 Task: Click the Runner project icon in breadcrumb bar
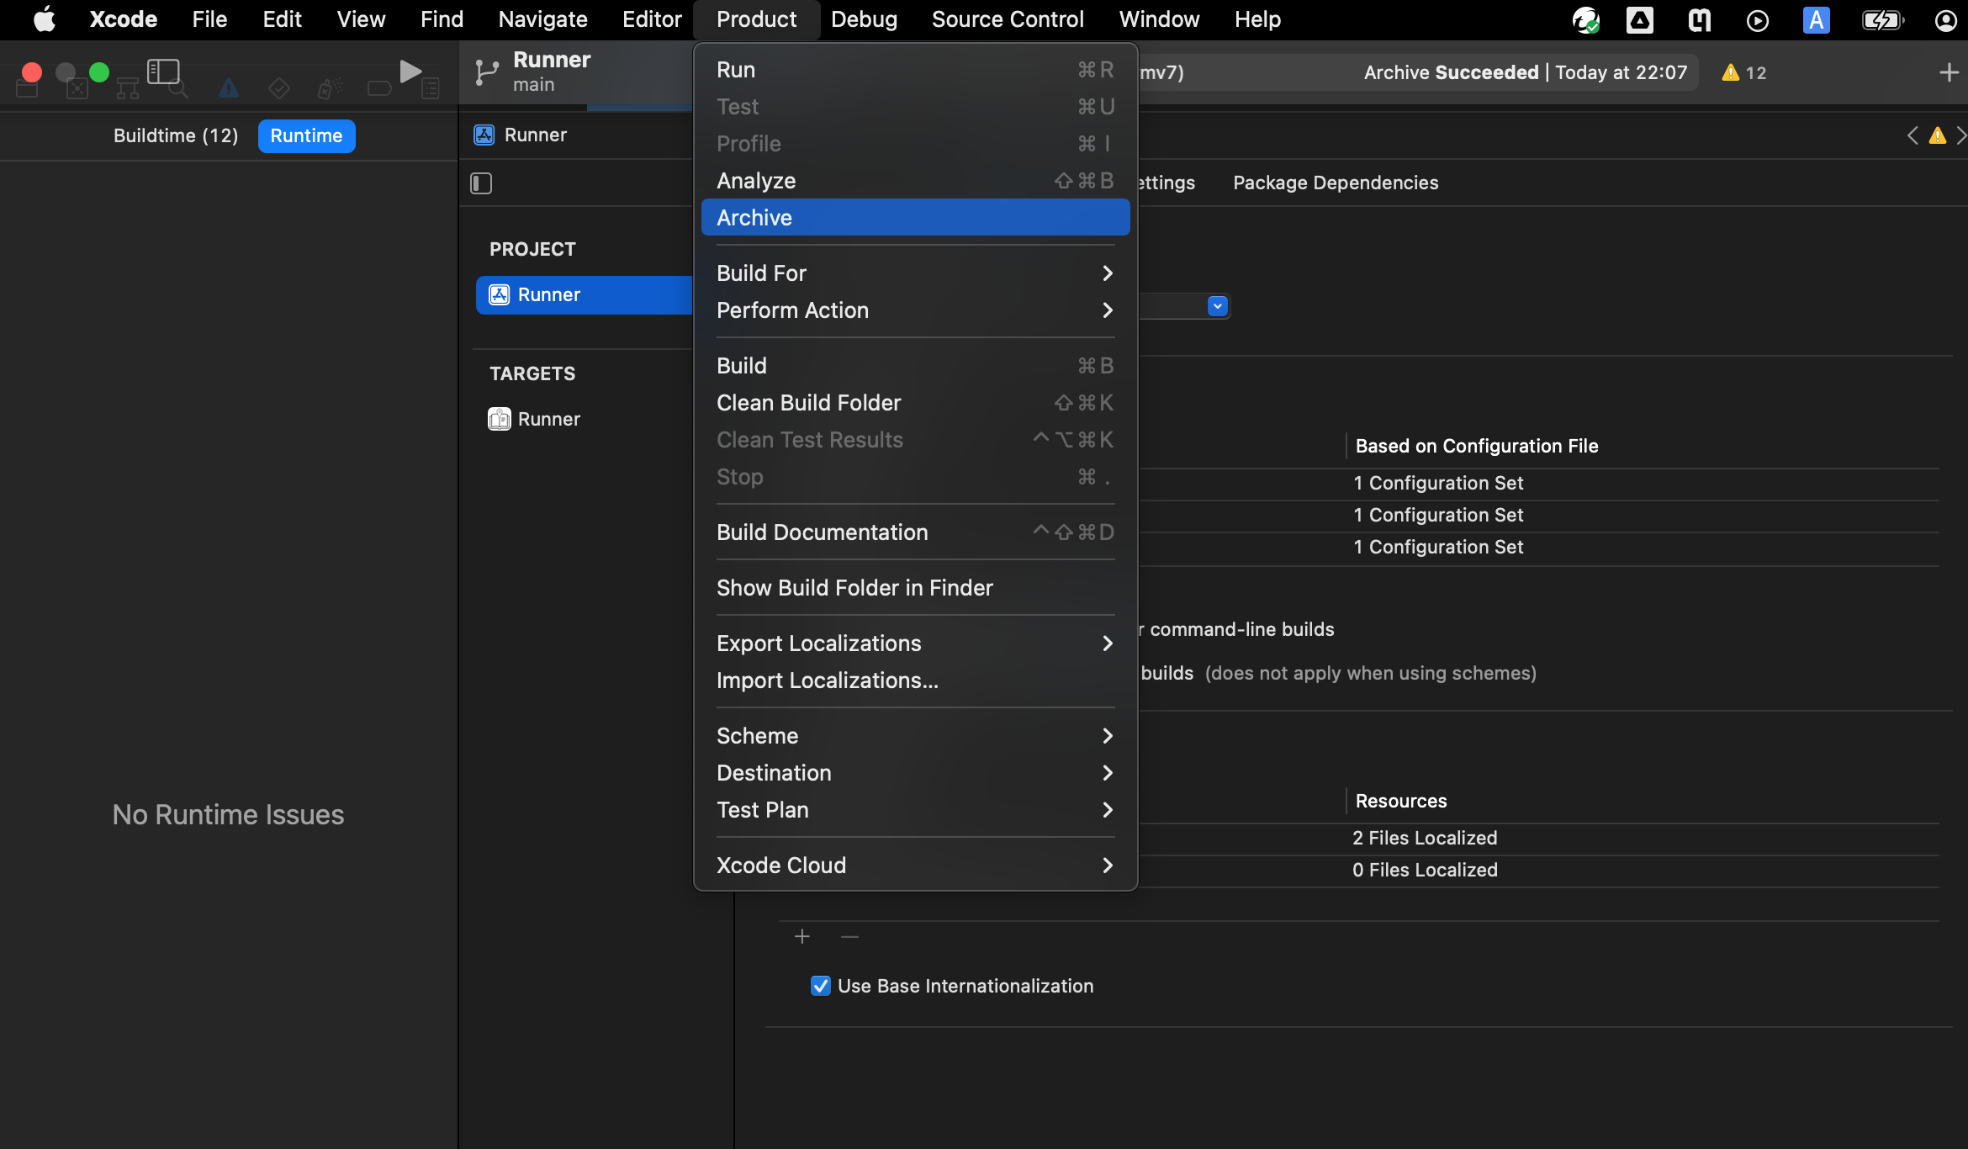(484, 135)
